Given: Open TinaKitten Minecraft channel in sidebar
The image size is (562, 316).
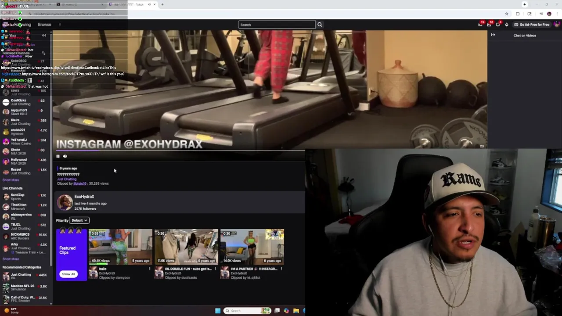Looking at the screenshot, I should pyautogui.click(x=25, y=206).
